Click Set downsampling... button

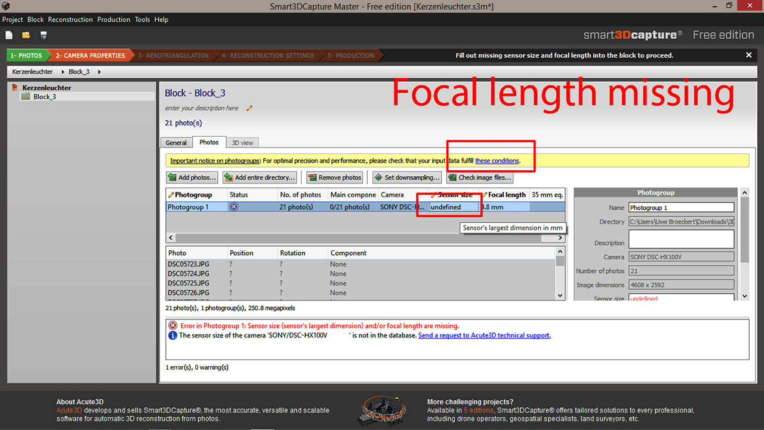coord(407,177)
